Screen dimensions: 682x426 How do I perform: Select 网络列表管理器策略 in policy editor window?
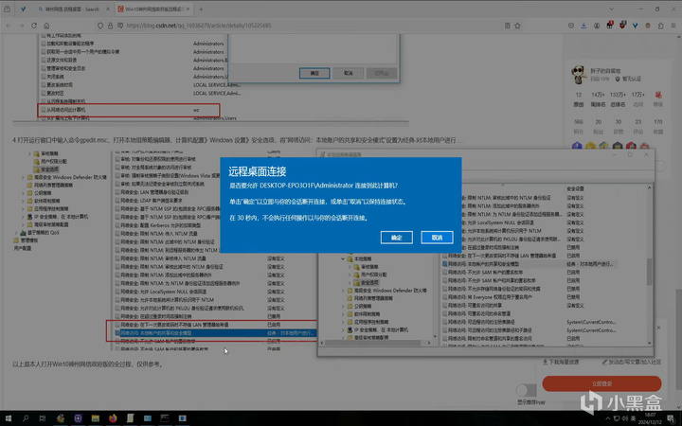[373, 298]
